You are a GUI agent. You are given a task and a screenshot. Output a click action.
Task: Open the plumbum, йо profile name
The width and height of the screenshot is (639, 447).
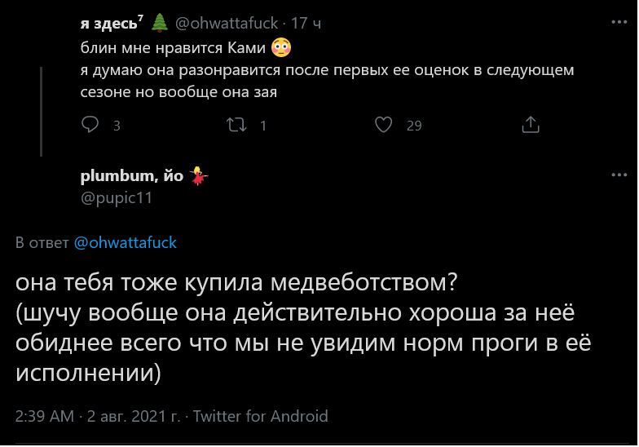click(132, 175)
